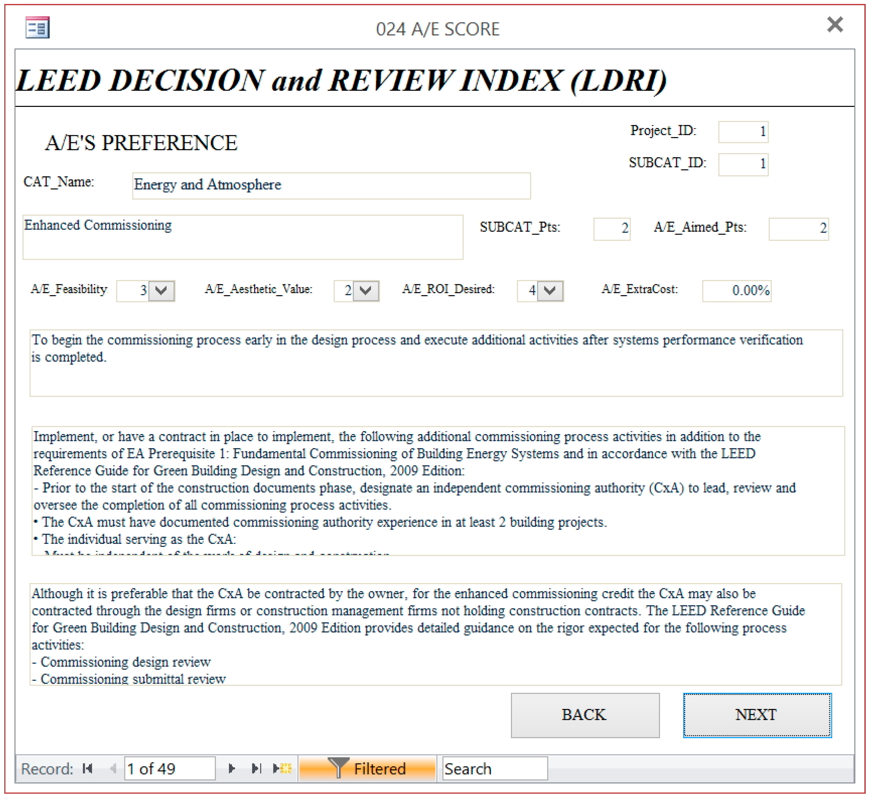The width and height of the screenshot is (871, 797).
Task: Click the form icon in the title bar
Action: (x=38, y=28)
